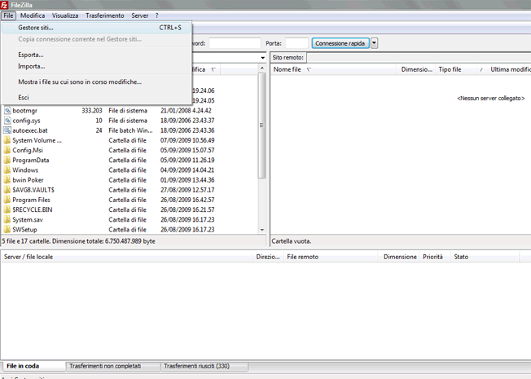Click the password input field

[235, 43]
